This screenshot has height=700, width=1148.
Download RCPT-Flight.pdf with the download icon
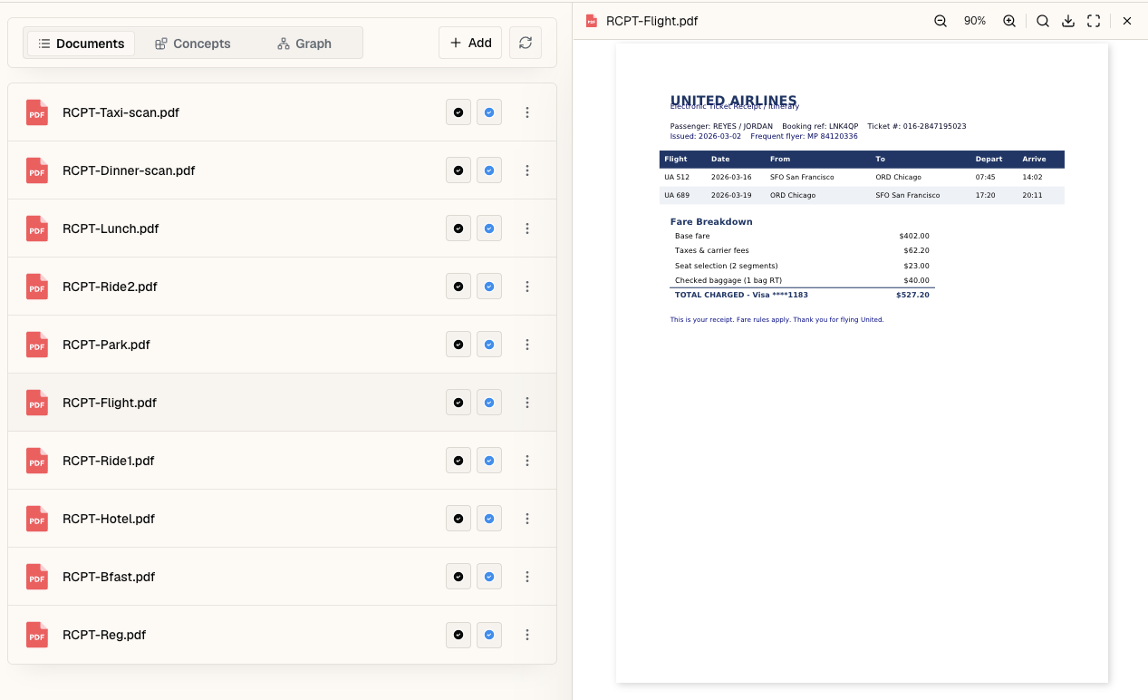1068,21
